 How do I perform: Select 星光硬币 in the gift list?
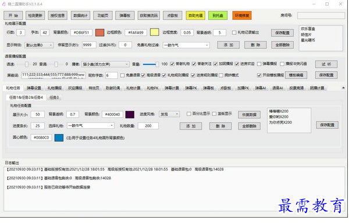pyautogui.click(x=308, y=40)
